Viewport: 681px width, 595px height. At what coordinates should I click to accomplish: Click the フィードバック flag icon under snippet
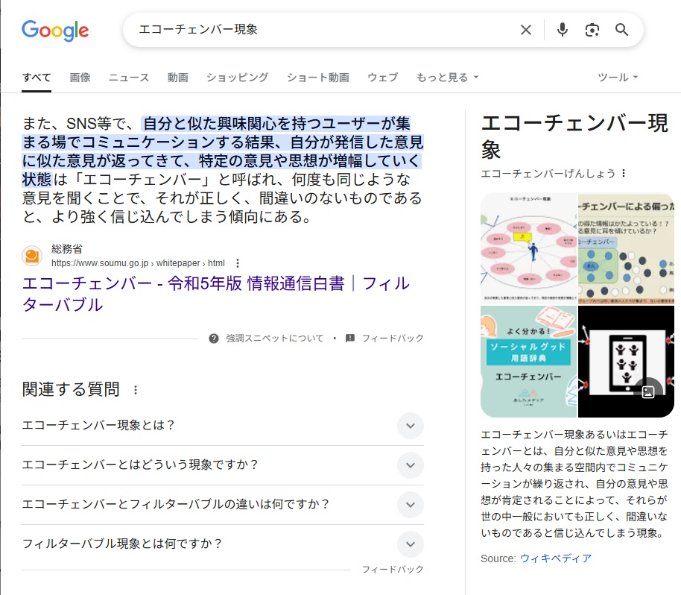click(x=350, y=339)
